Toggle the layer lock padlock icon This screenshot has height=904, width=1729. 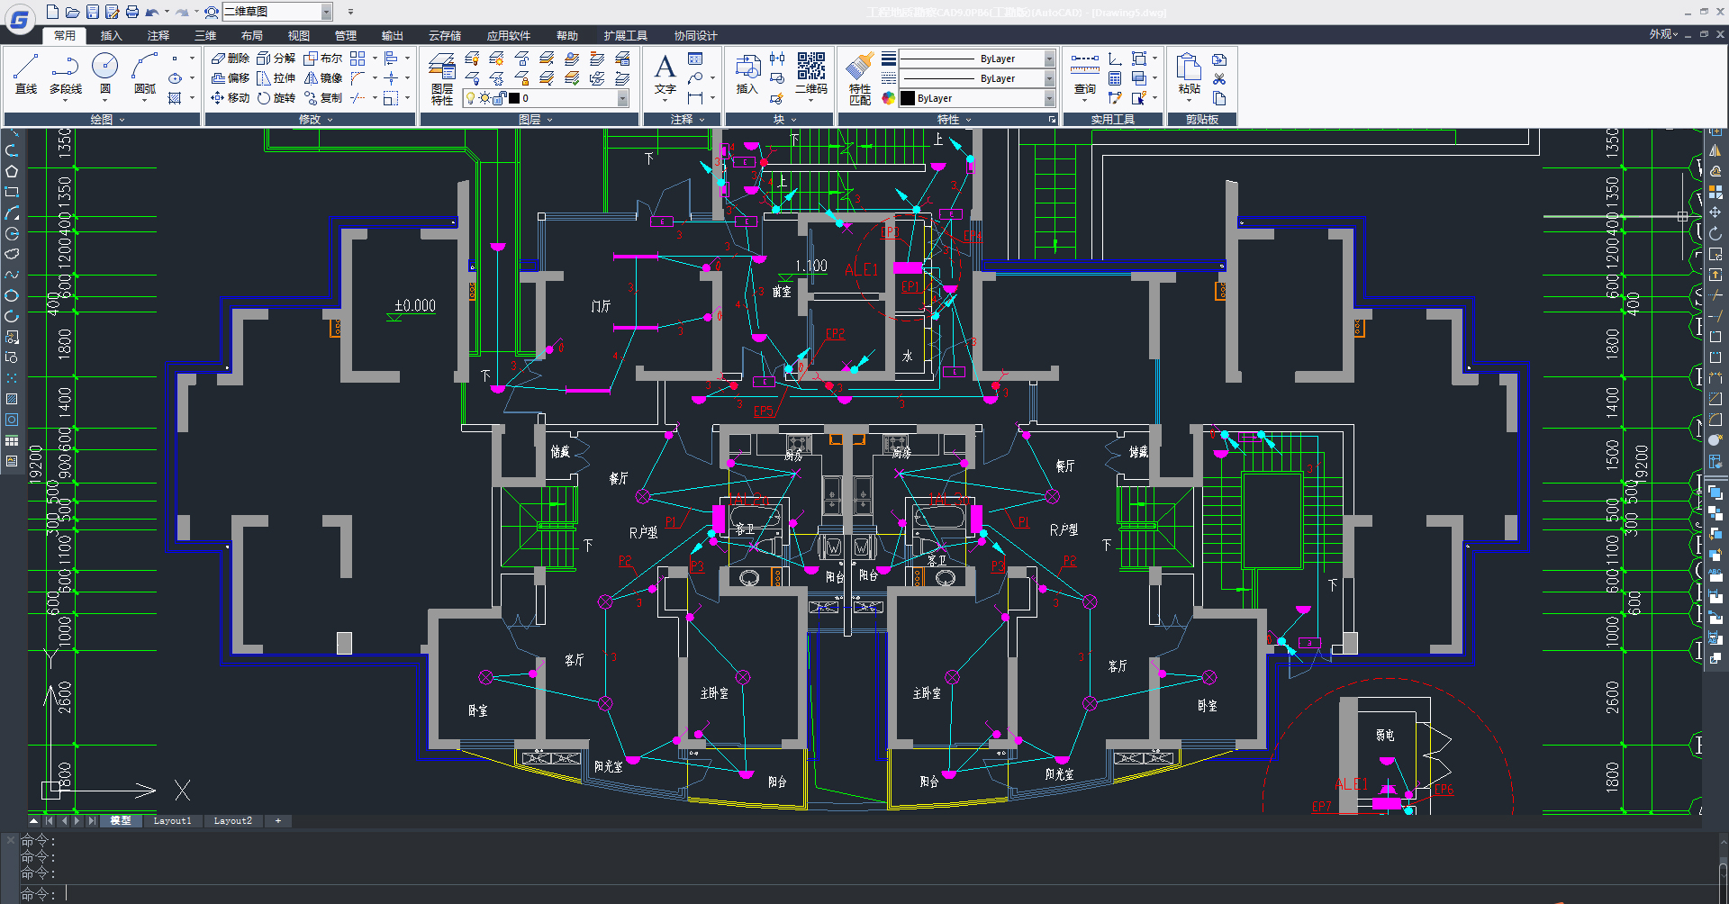(500, 98)
